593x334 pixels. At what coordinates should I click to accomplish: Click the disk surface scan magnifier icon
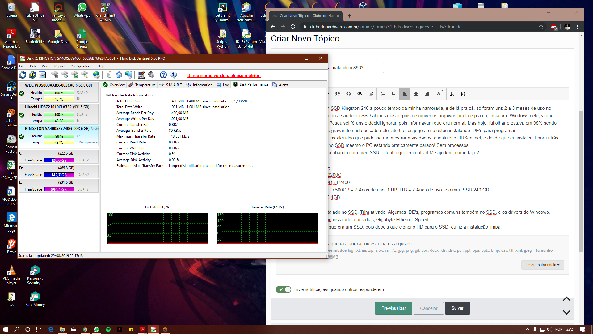[x=84, y=75]
